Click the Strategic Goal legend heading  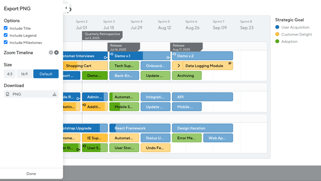click(289, 20)
